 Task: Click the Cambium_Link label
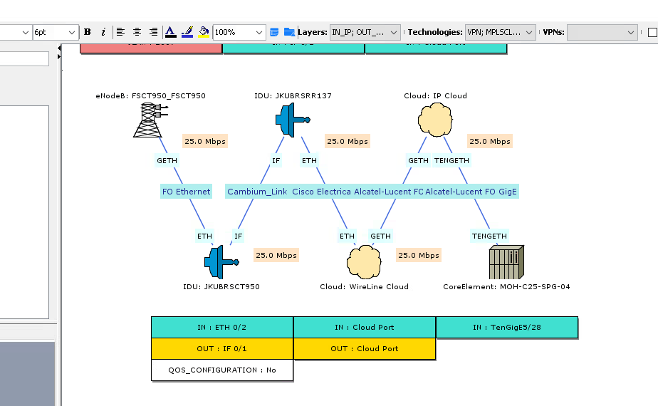(x=257, y=192)
